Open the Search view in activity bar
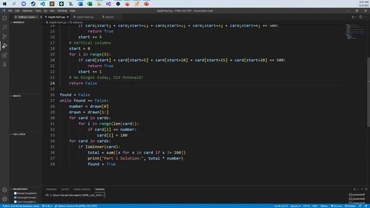370x208 pixels. point(5,27)
